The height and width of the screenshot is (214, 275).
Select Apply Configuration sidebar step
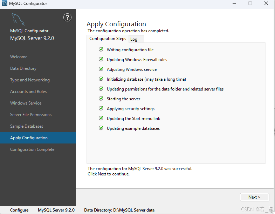(x=38, y=138)
